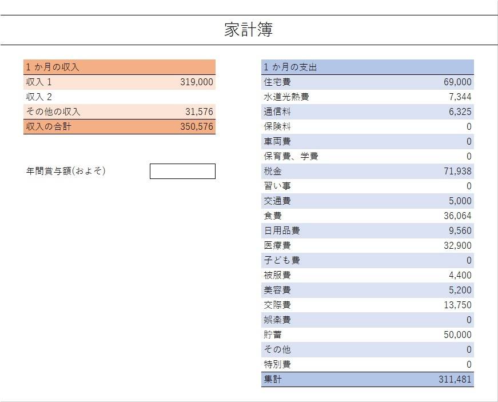This screenshot has height=402, width=498.
Task: Select the 食費 amount 36,064
Action: click(457, 216)
